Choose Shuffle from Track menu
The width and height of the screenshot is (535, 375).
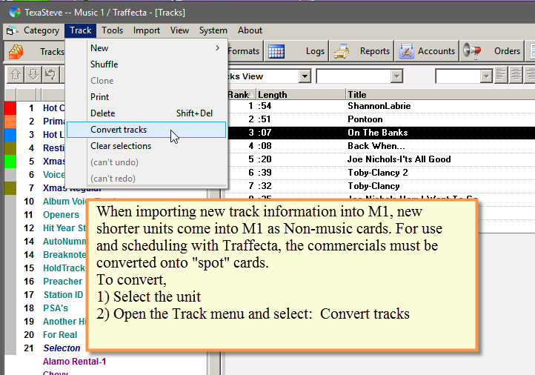point(146,64)
